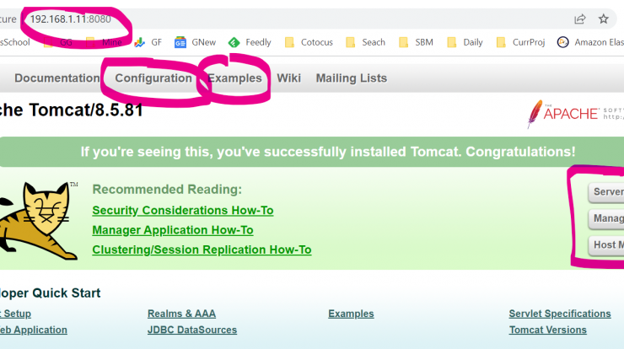Open the SBM bookmark folder
Screen dimensions: 624x349
coord(416,42)
